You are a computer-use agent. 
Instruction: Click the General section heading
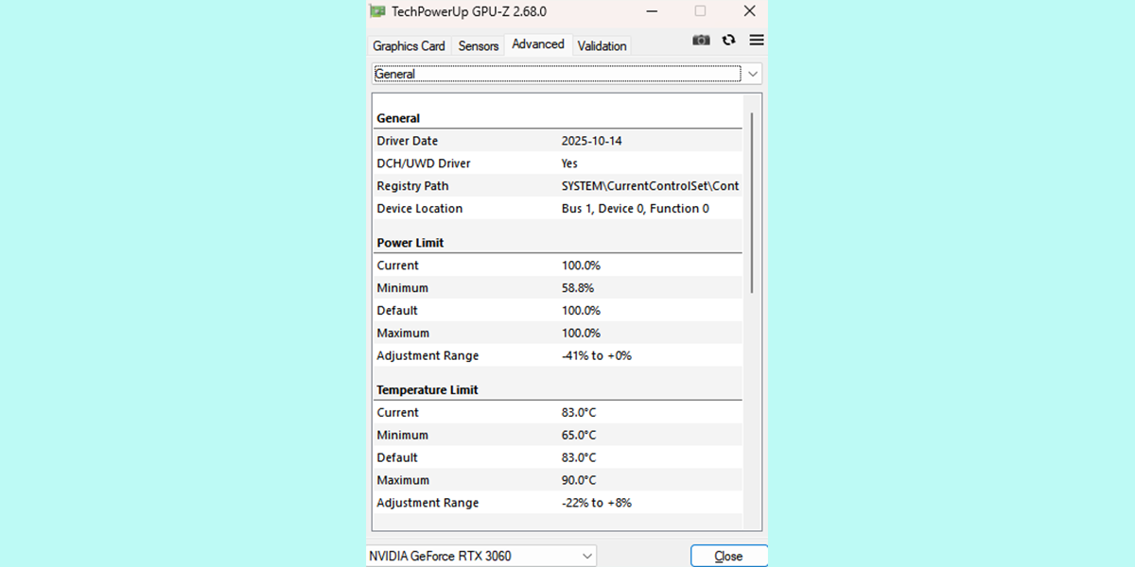pos(398,118)
